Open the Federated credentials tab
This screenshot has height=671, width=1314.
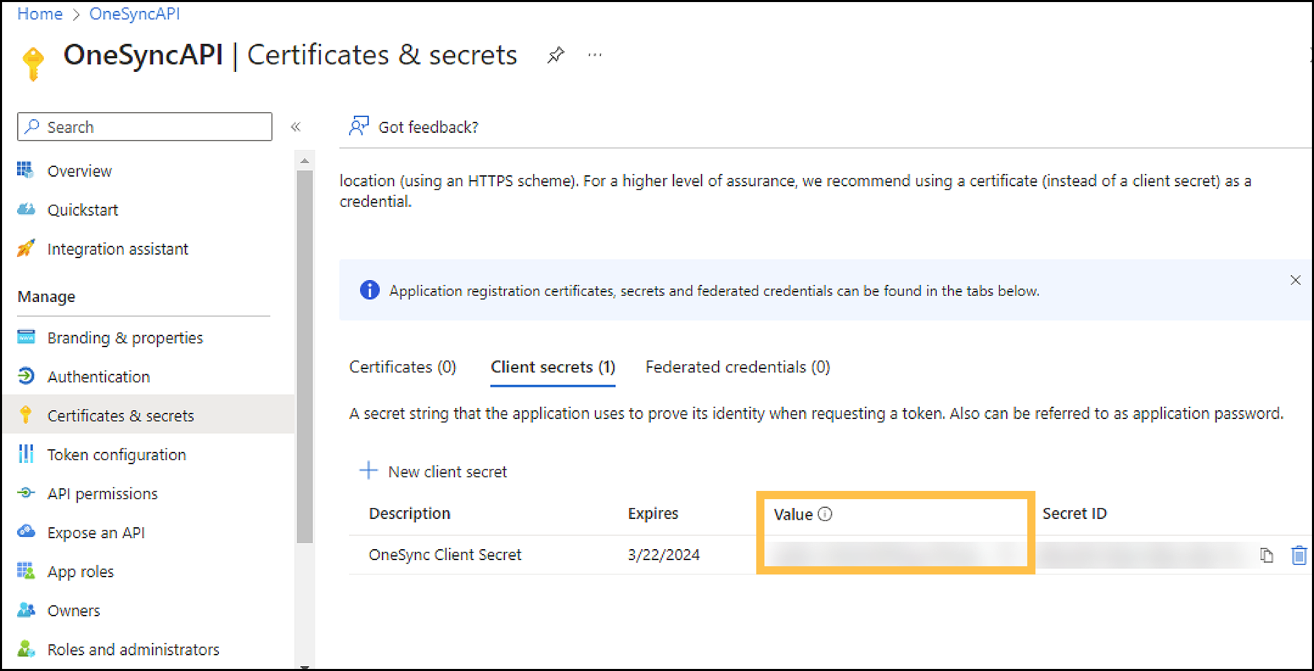coord(736,367)
